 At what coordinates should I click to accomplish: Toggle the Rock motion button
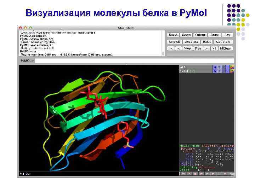pyautogui.click(x=207, y=42)
